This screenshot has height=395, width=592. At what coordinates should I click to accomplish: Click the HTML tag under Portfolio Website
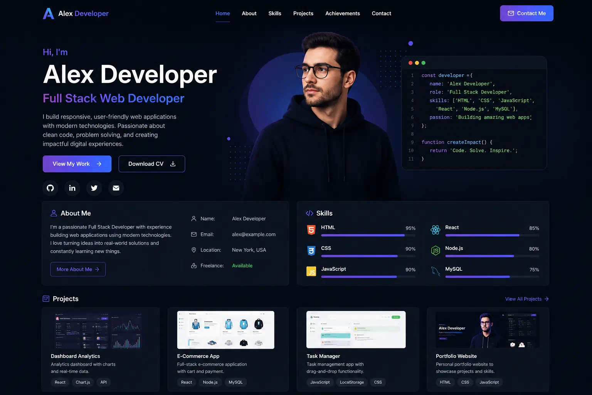click(445, 382)
